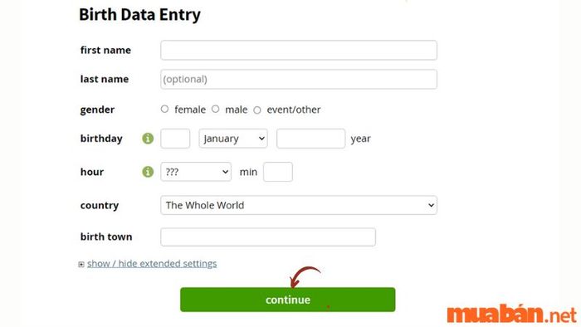Choose the event/other radio option
Screen dimensions: 581x327
point(257,110)
